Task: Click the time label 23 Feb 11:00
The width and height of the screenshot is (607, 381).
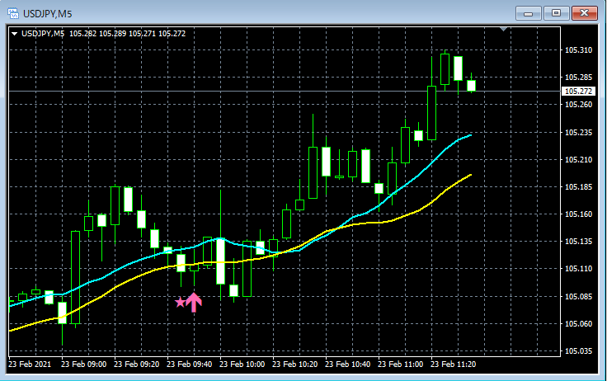Action: [x=400, y=365]
